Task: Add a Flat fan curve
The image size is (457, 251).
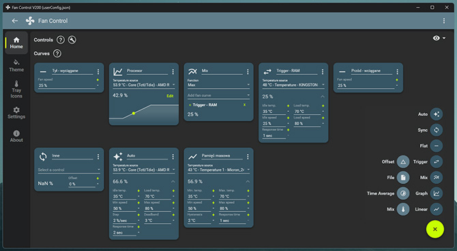Action: pos(437,146)
